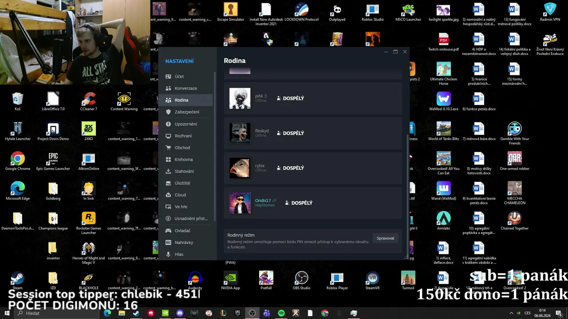The width and height of the screenshot is (568, 319).
Task: Select Hytale Launcher desktop icon
Action: tap(18, 131)
